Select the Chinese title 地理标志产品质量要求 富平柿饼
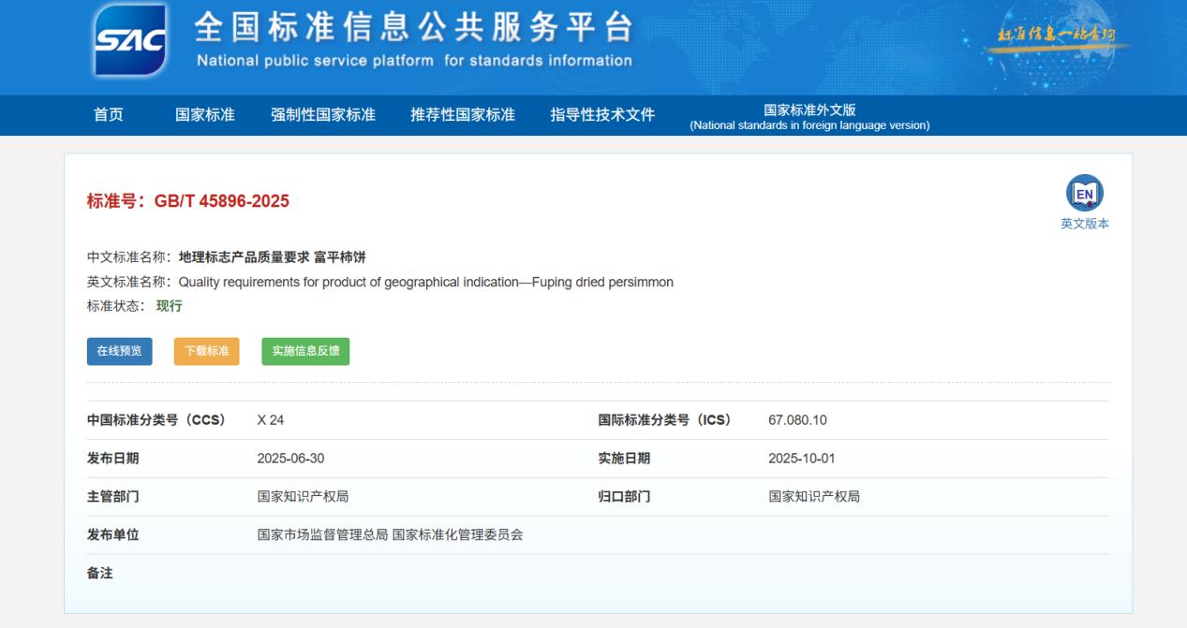Image resolution: width=1187 pixels, height=628 pixels. coord(273,257)
